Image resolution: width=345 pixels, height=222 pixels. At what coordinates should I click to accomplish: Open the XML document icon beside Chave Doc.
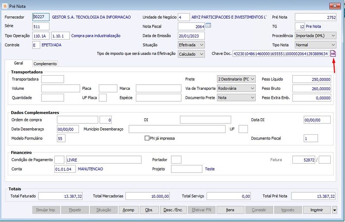pos(333,54)
